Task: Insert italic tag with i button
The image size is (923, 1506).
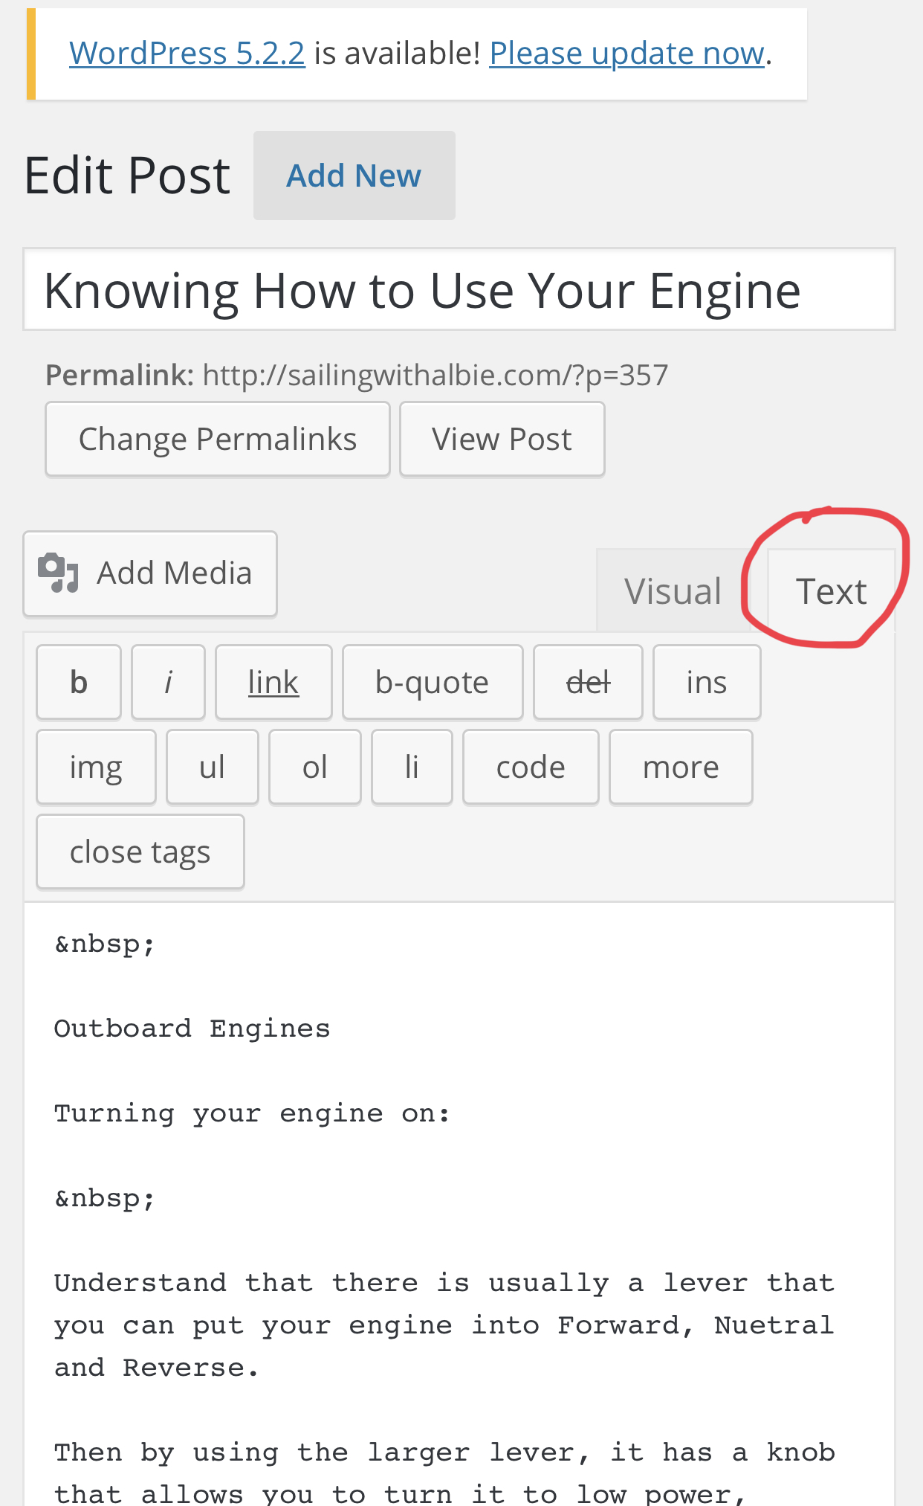Action: coord(168,682)
